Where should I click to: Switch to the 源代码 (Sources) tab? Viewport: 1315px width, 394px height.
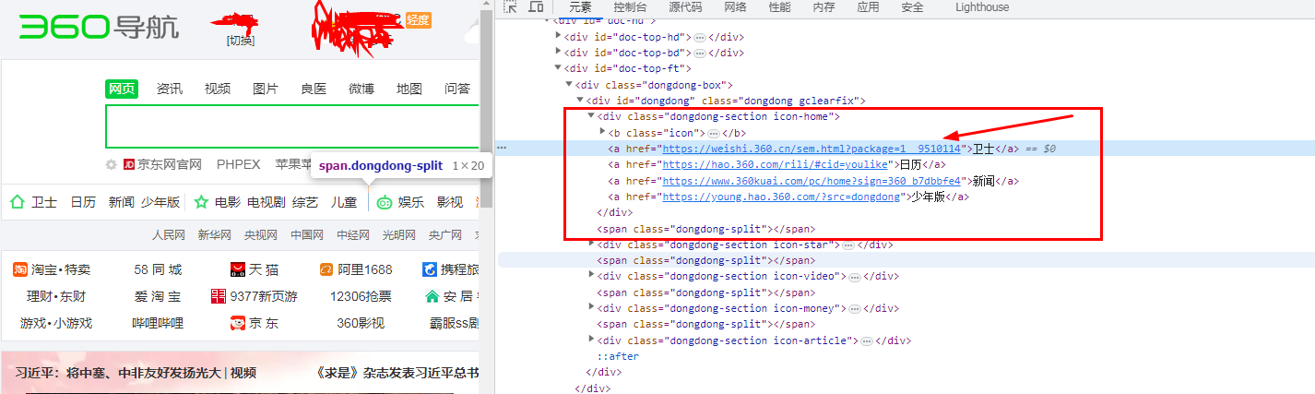[685, 7]
